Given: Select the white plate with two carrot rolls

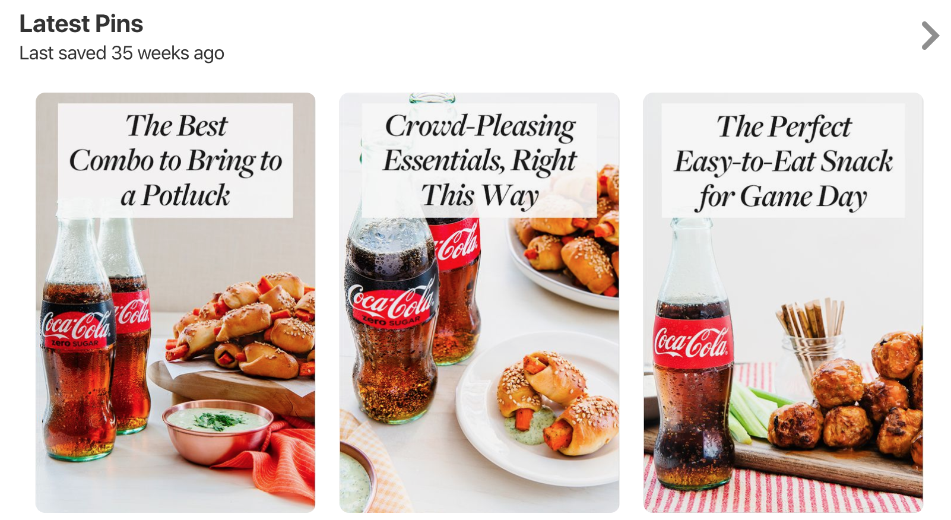Looking at the screenshot, I should coord(537,410).
